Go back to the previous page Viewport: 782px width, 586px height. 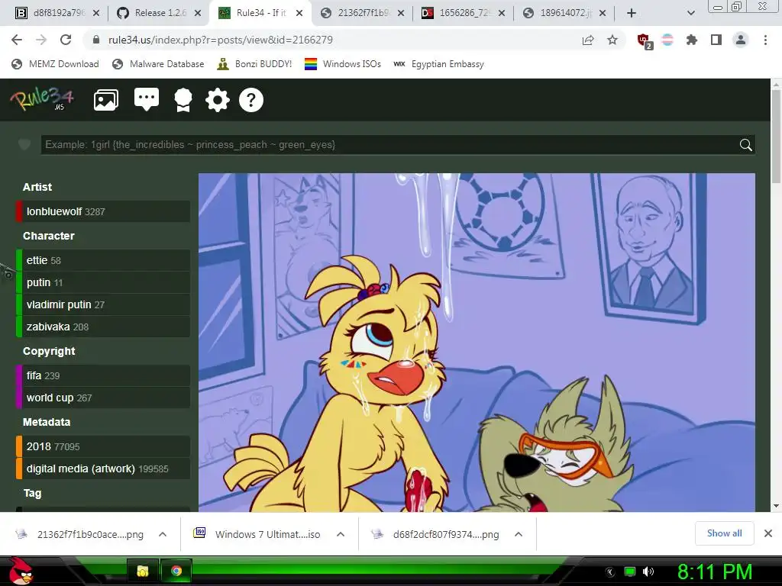click(x=17, y=40)
